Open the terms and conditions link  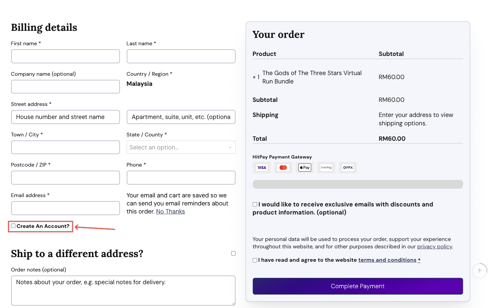[x=387, y=260]
